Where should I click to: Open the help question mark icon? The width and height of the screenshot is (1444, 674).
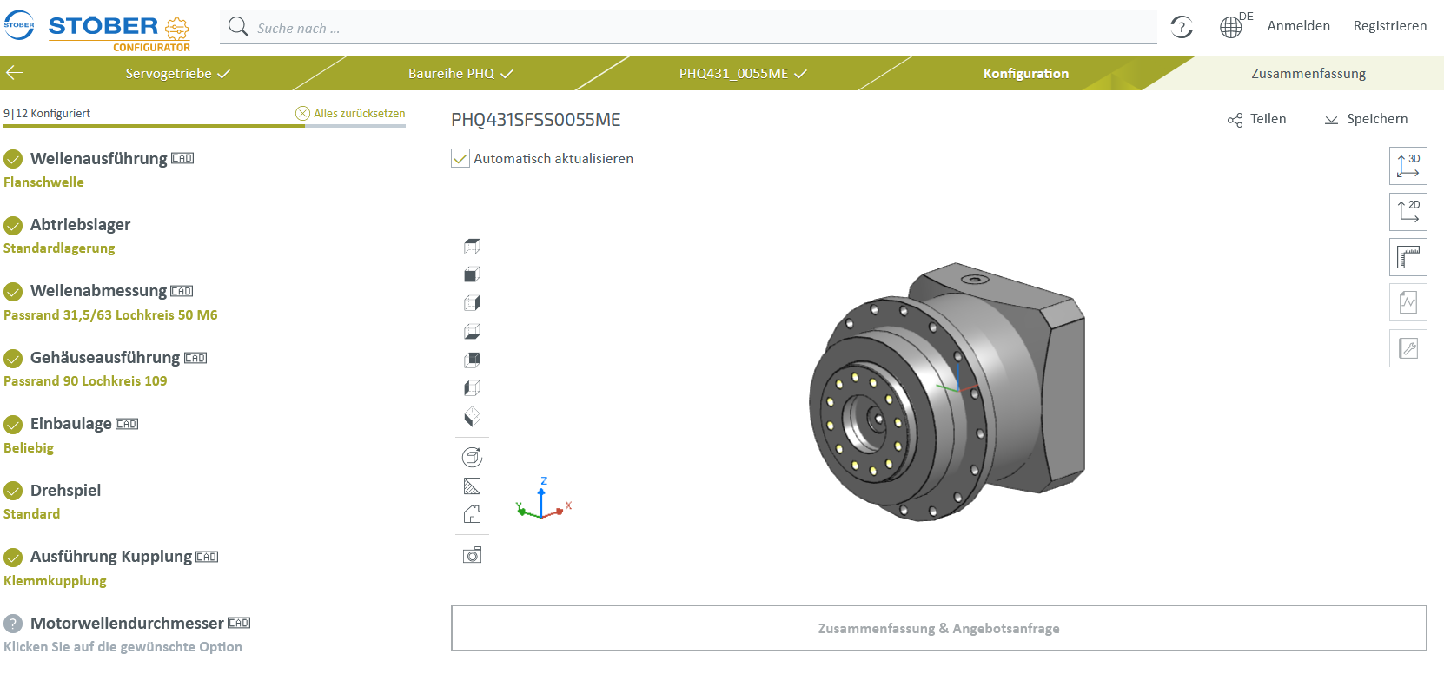coord(1182,27)
